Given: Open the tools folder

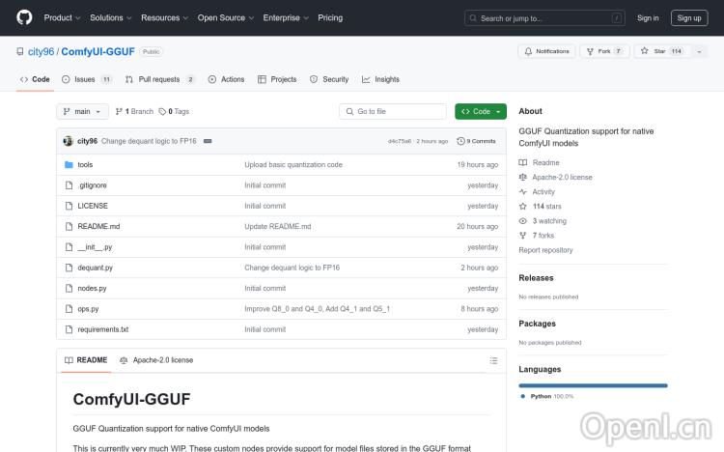Looking at the screenshot, I should pyautogui.click(x=85, y=165).
